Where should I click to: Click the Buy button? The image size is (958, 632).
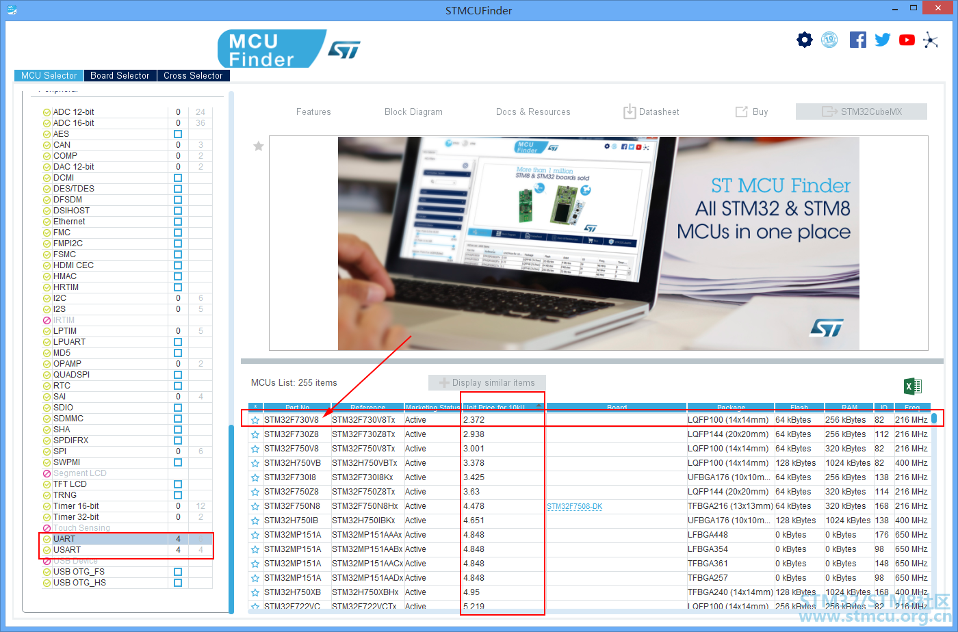click(x=751, y=112)
